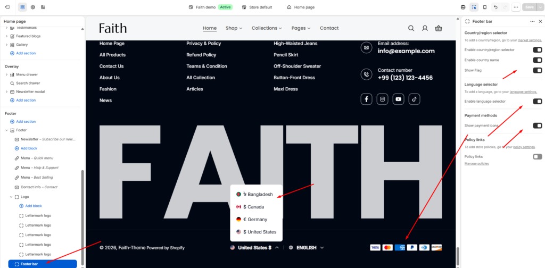The image size is (545, 268).
Task: Click the email envelope icon in footer
Action: [366, 47]
